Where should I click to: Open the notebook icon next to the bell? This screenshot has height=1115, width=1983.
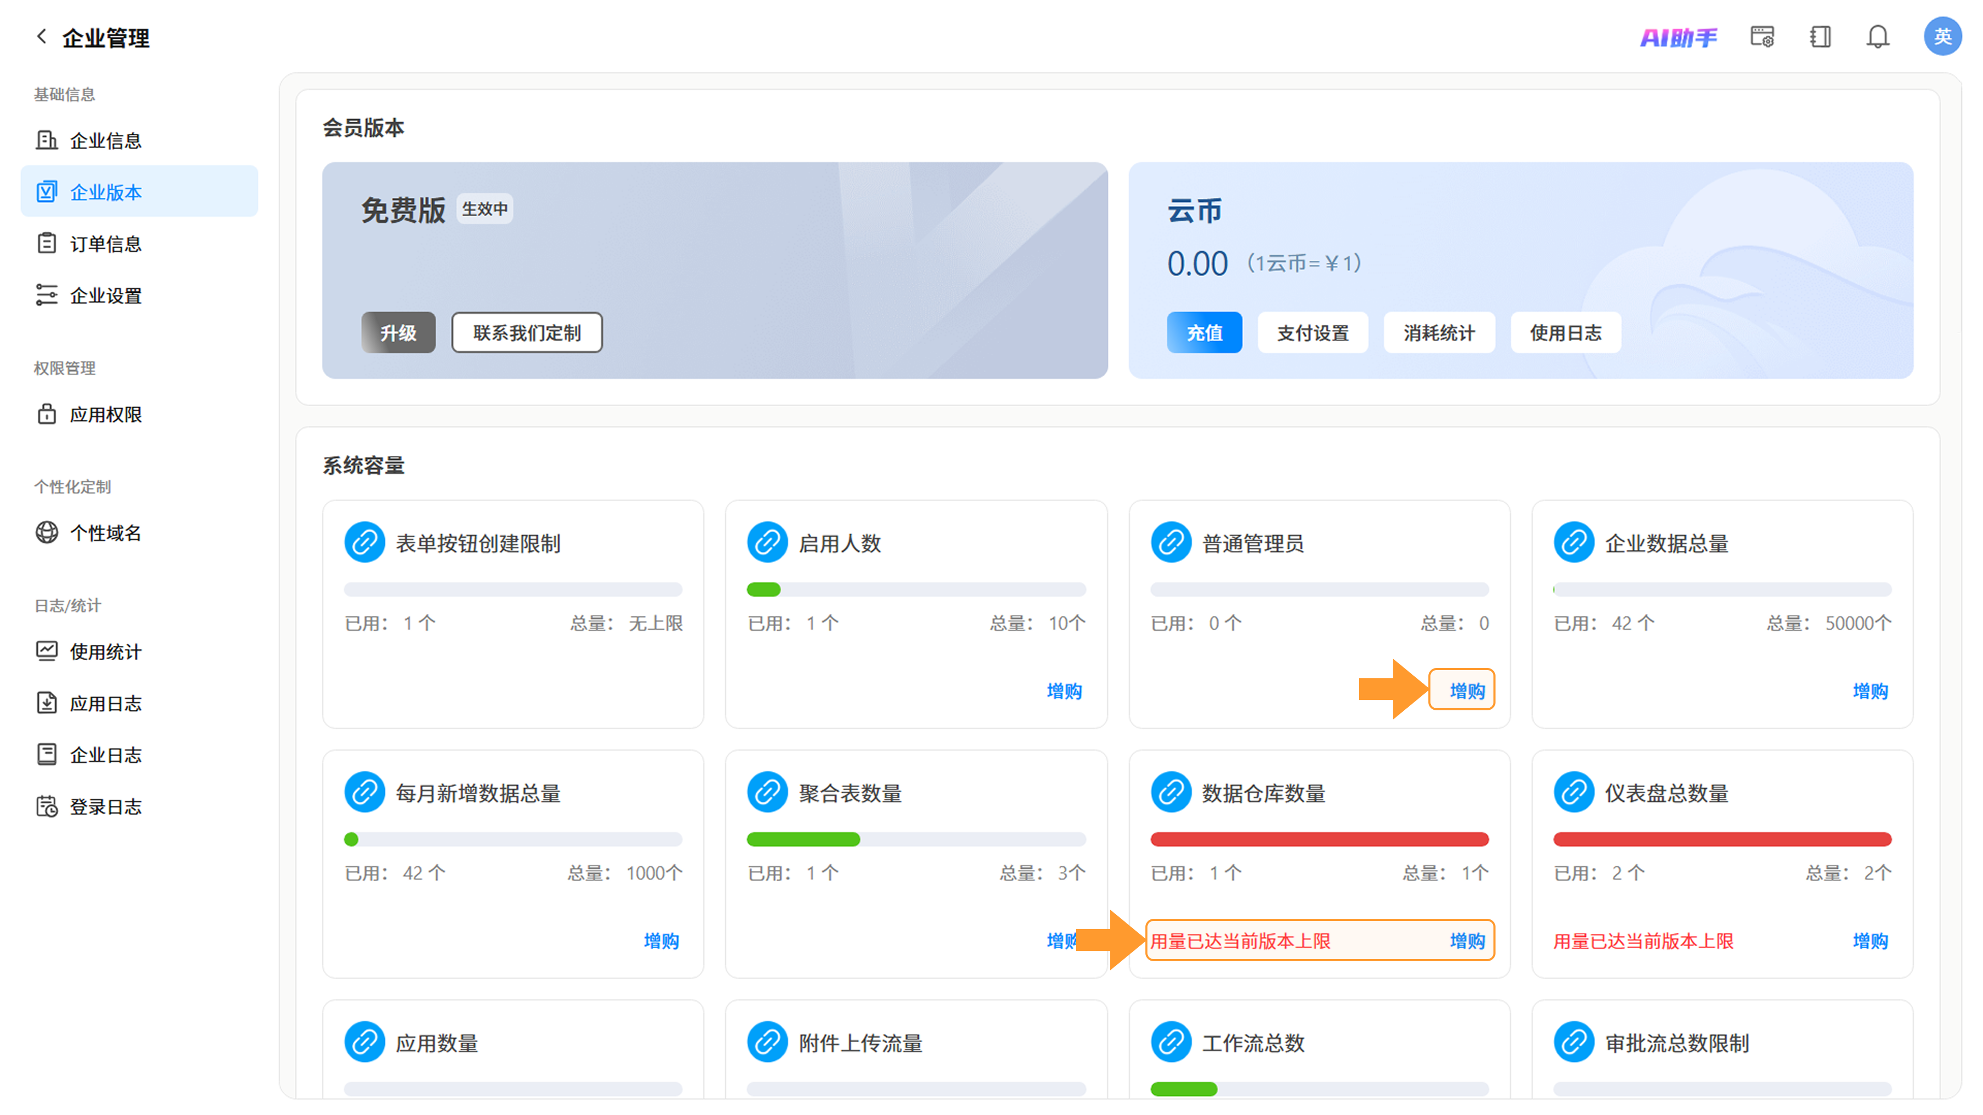[1820, 36]
